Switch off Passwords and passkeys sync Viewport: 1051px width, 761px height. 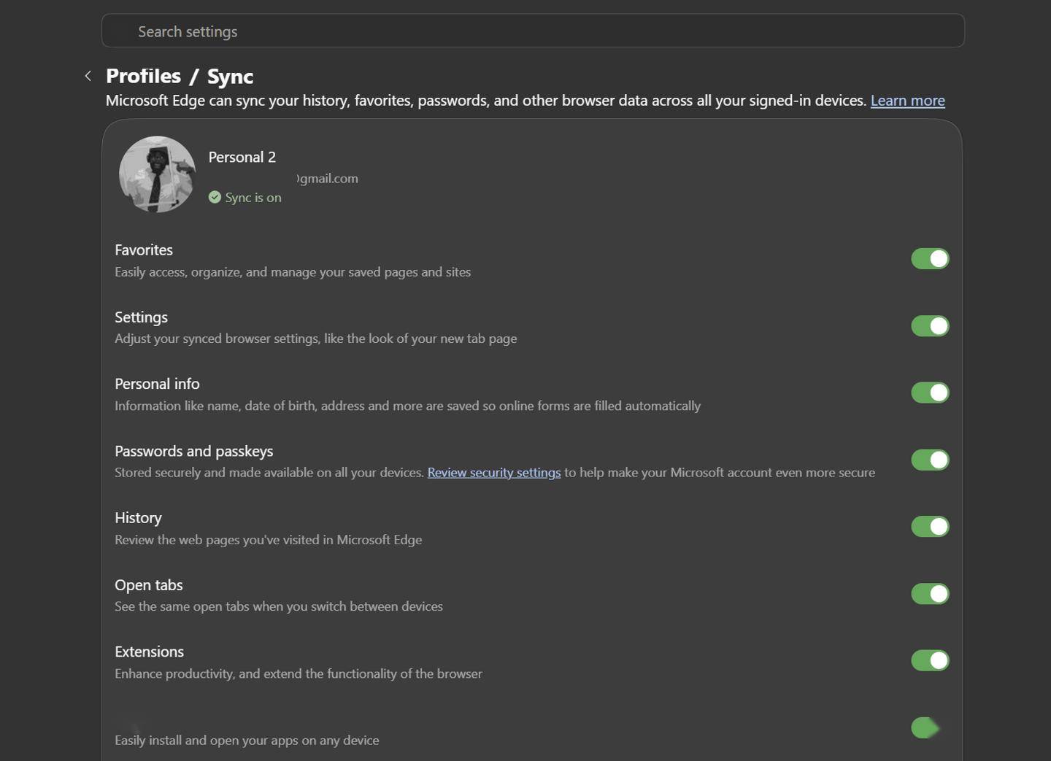coord(930,460)
